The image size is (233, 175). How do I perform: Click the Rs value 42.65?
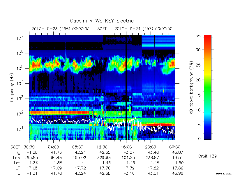coord(105,152)
